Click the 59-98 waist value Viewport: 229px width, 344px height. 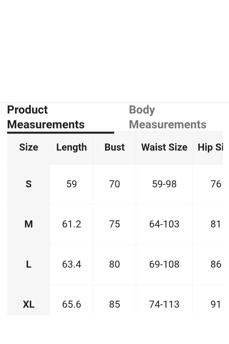tap(164, 184)
